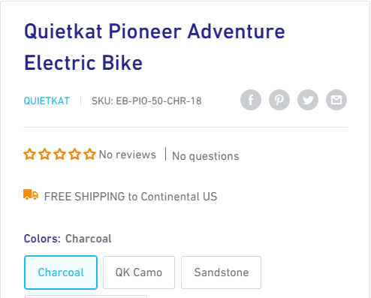Click the first rating star

click(x=29, y=154)
